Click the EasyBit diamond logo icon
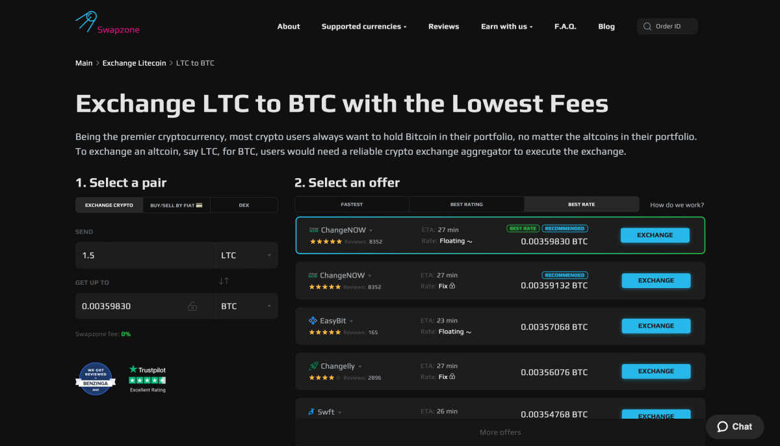780x446 pixels. coord(311,321)
